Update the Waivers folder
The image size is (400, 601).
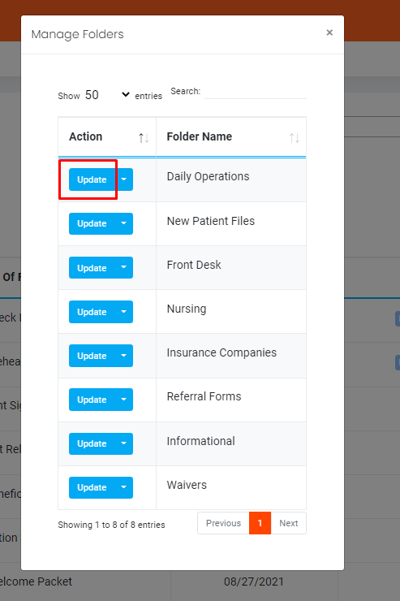tap(92, 487)
